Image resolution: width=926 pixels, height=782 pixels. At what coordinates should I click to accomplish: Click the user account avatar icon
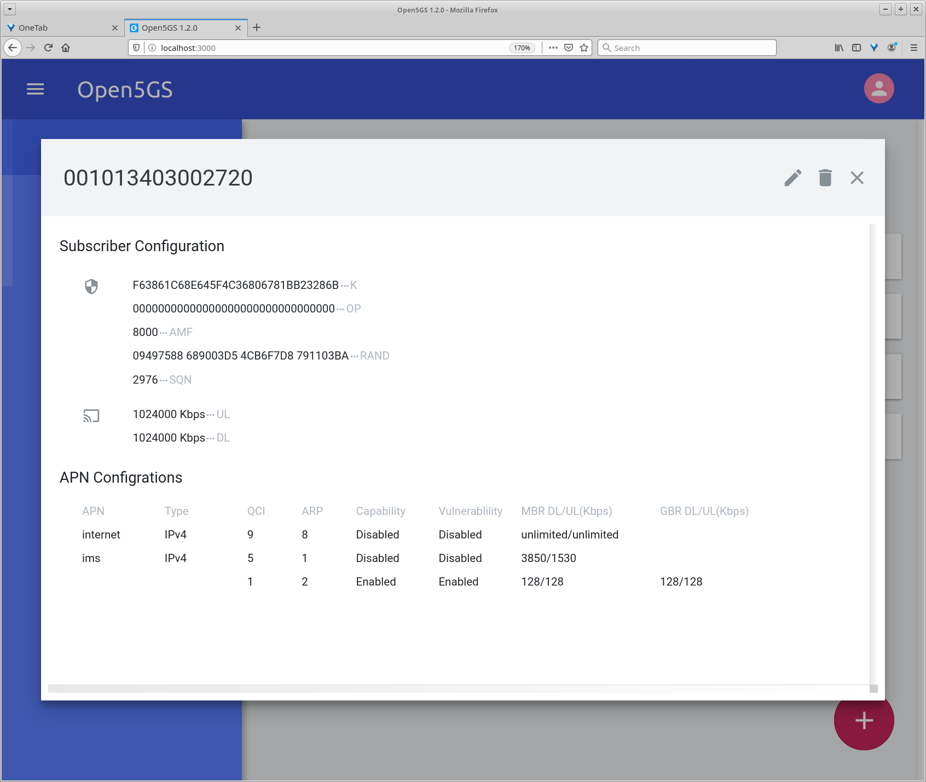tap(879, 89)
